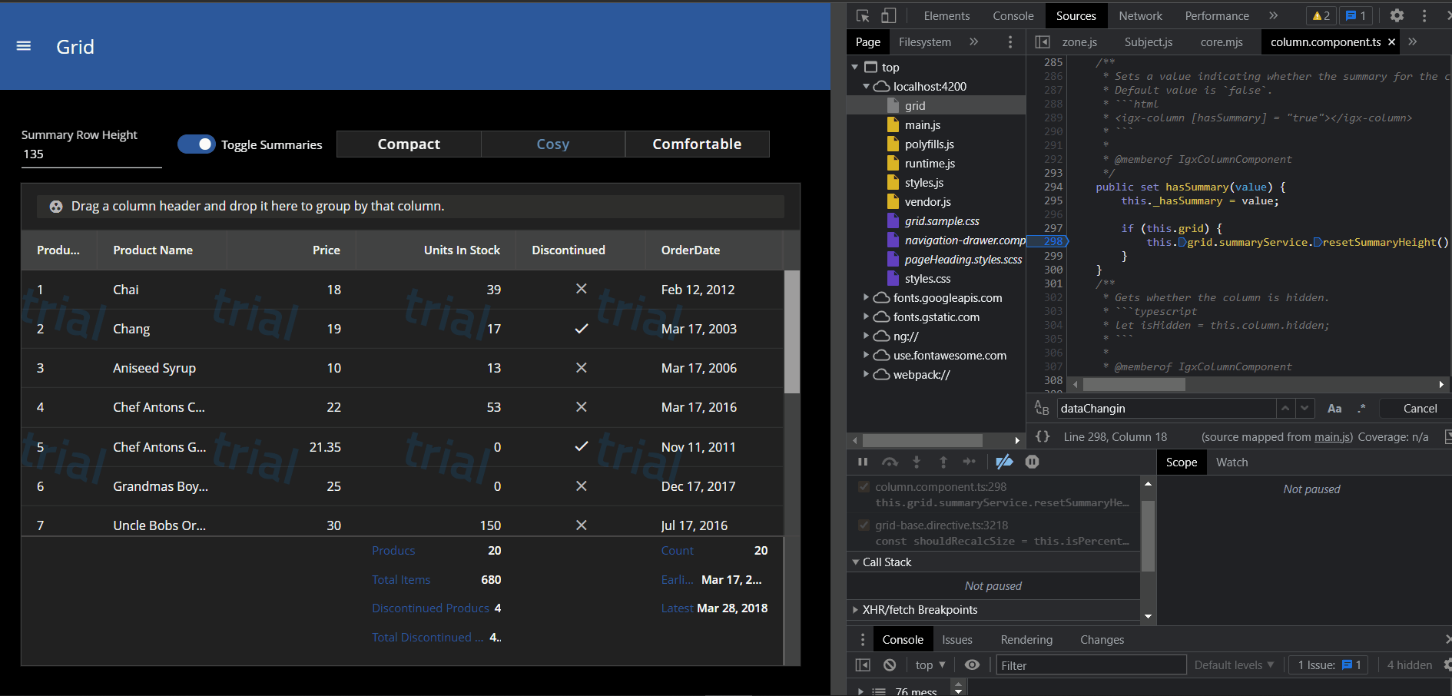1452x696 pixels.
Task: Expand the fonts.googleapis.com node
Action: [867, 297]
